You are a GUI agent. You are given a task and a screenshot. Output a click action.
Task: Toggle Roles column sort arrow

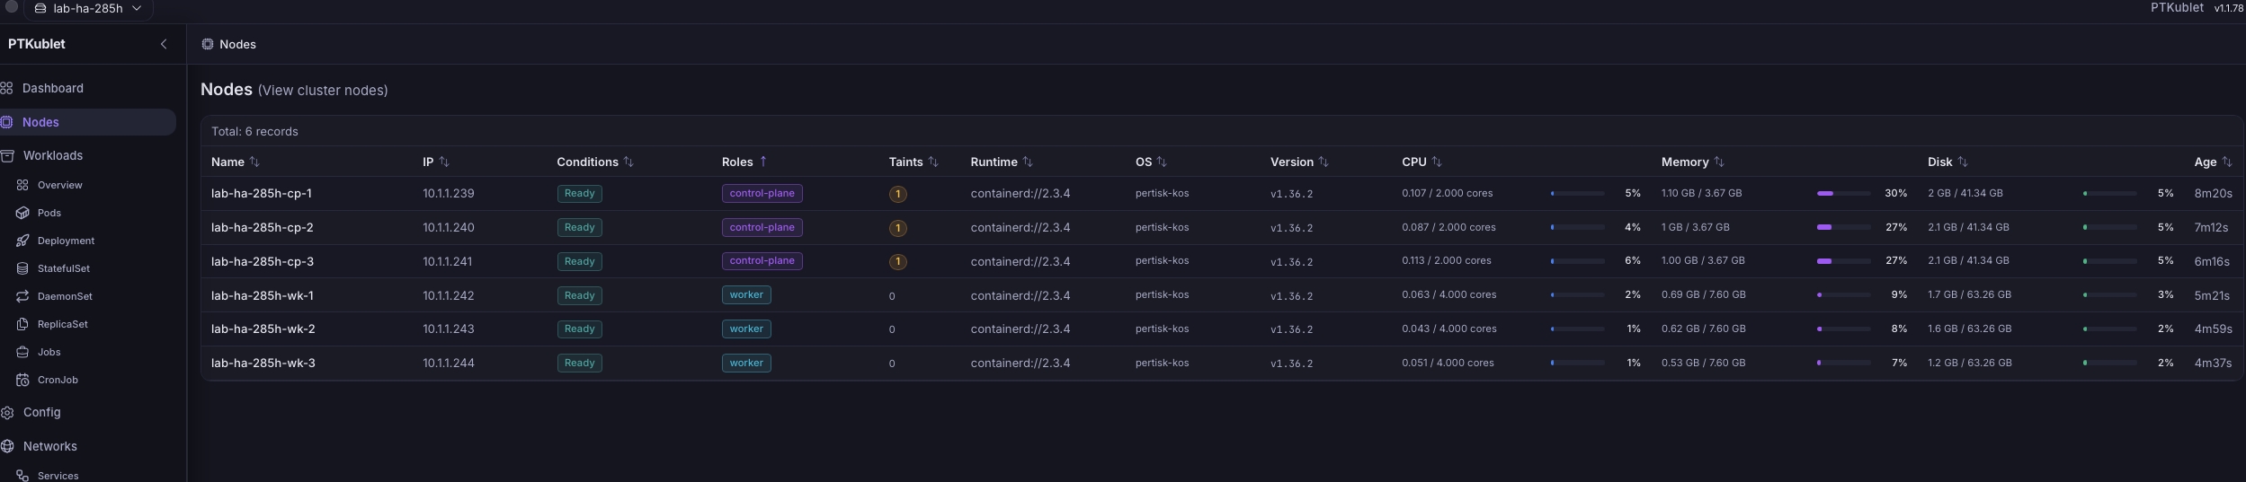pos(763,162)
